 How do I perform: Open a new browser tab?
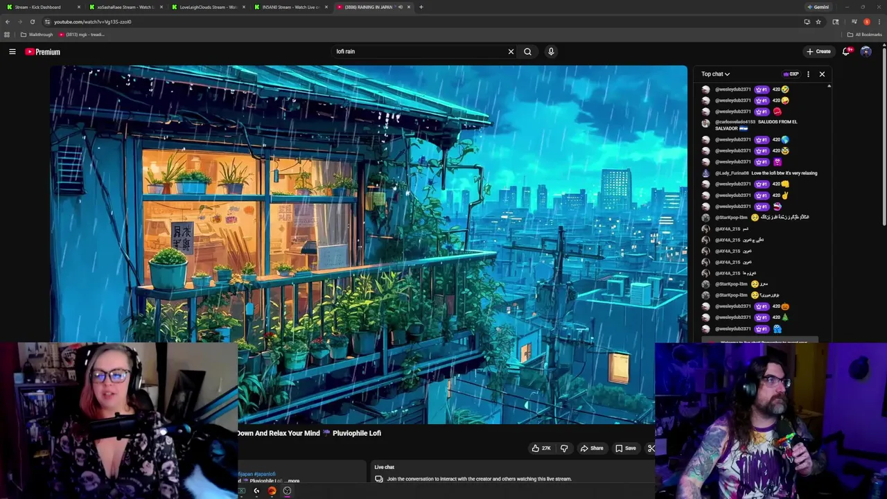pyautogui.click(x=421, y=7)
